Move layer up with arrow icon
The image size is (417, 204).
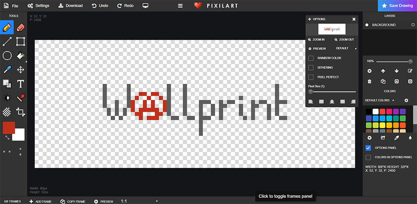(x=383, y=71)
